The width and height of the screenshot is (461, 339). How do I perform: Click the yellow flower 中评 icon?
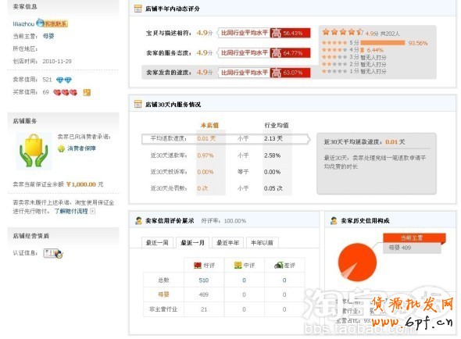pos(238,266)
